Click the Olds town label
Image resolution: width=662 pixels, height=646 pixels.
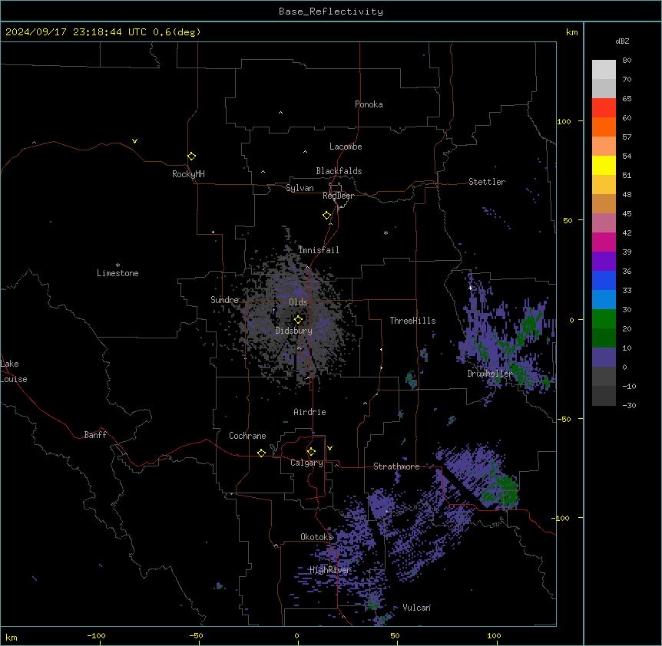(x=298, y=302)
